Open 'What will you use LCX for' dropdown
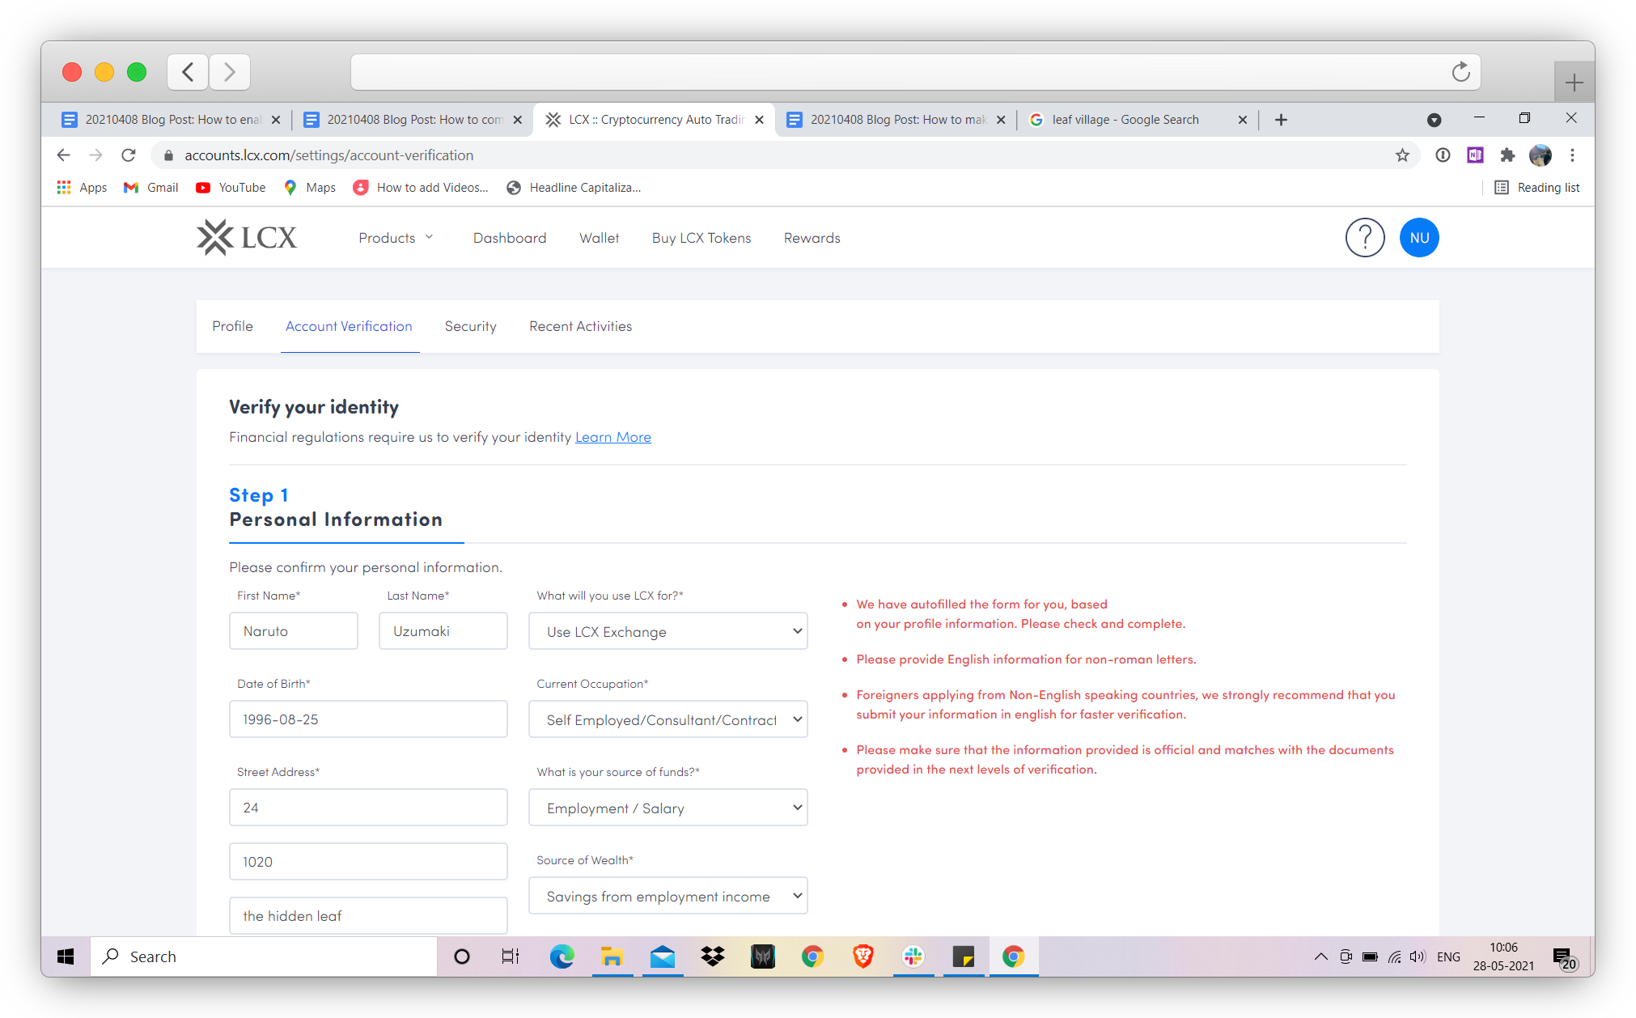This screenshot has width=1636, height=1018. [668, 631]
